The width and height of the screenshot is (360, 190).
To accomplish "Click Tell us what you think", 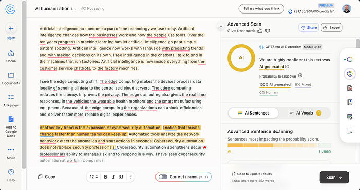I will 261,9.
